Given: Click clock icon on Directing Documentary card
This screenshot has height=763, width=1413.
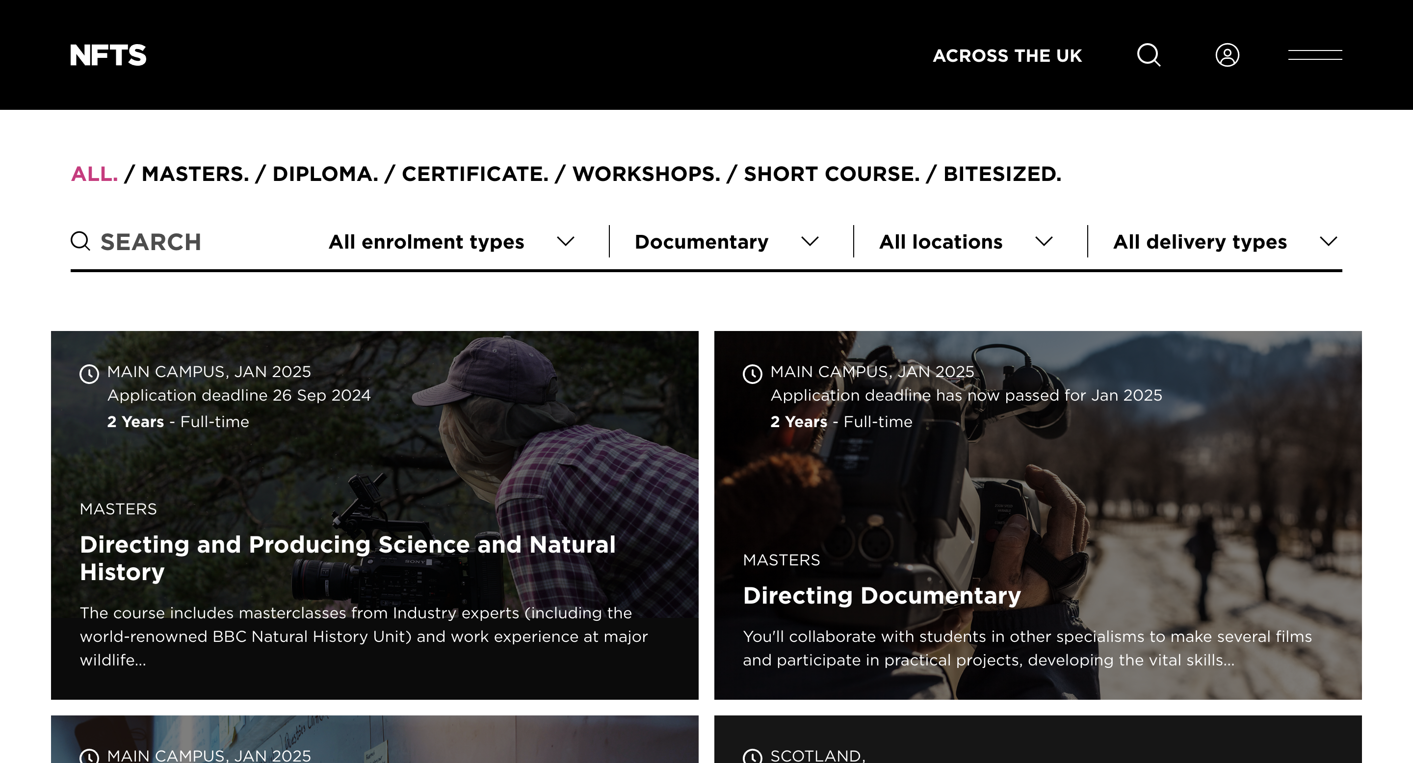Looking at the screenshot, I should point(753,374).
